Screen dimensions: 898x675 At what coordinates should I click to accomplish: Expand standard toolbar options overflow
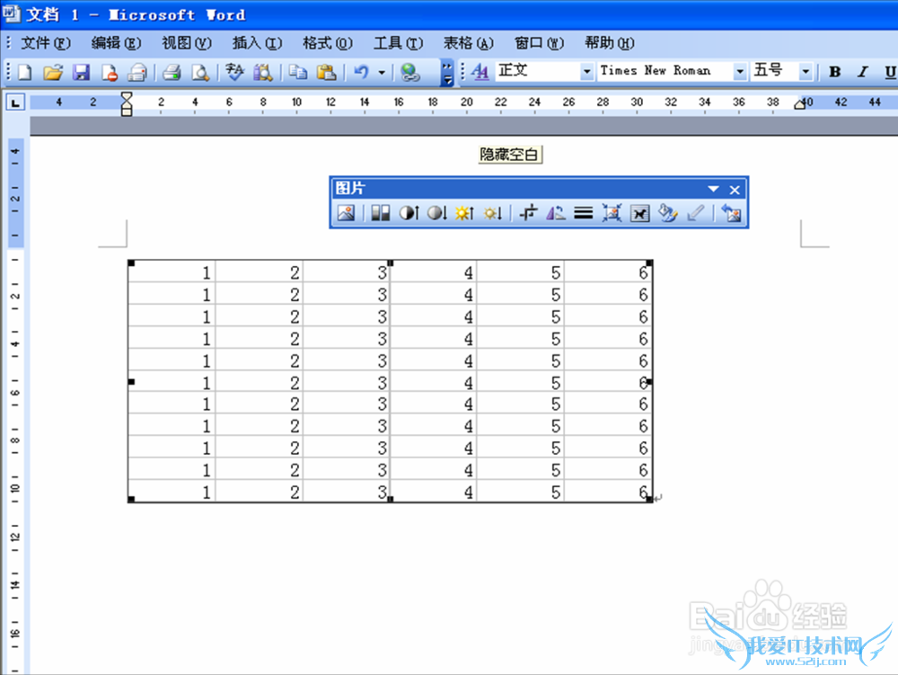447,73
